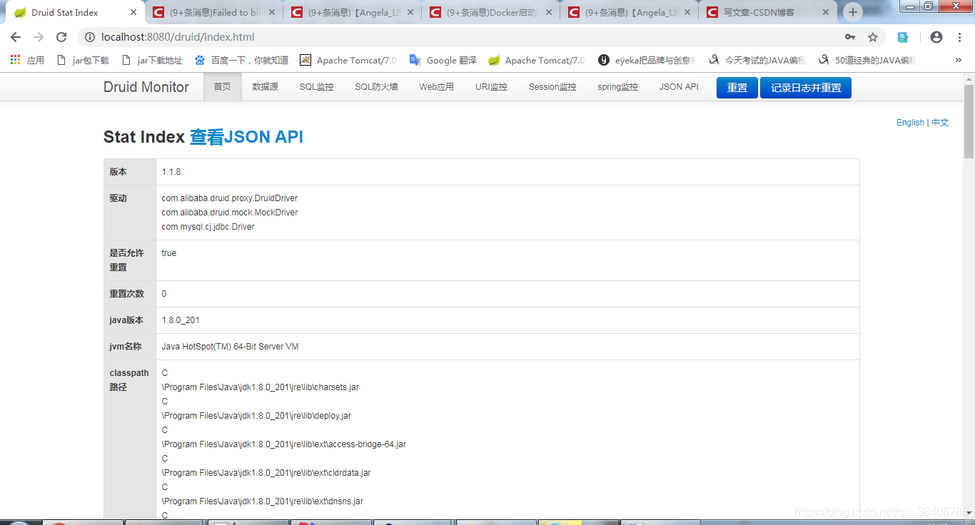
Task: Click the deploy.jar classpath entry
Action: tap(256, 416)
